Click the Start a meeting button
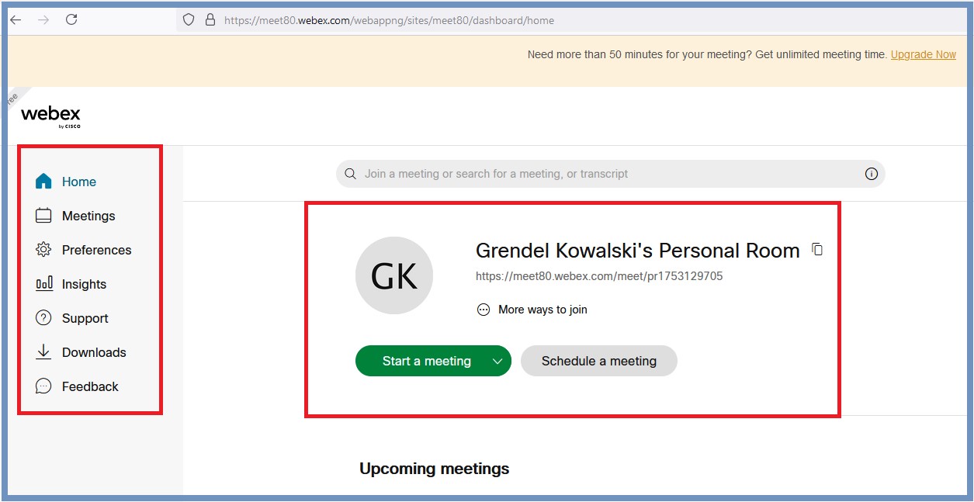 [426, 361]
